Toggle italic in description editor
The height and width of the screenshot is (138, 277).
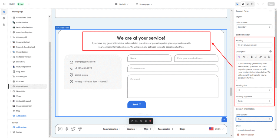coord(256,57)
